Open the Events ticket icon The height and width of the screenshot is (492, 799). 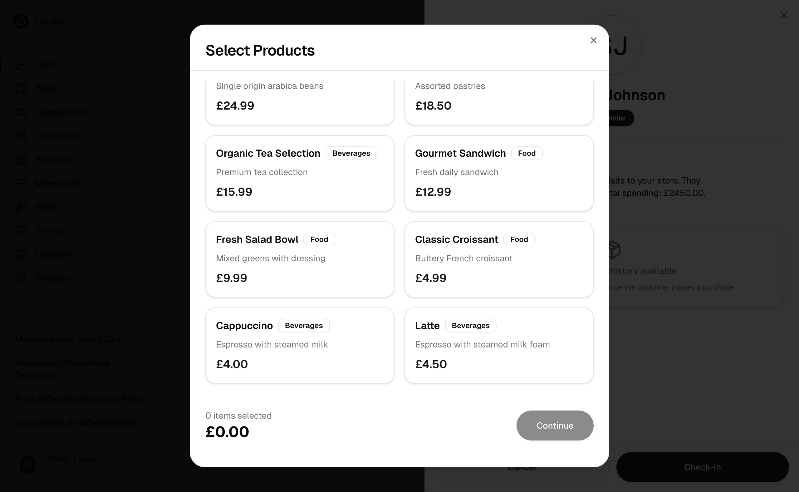coord(21,231)
